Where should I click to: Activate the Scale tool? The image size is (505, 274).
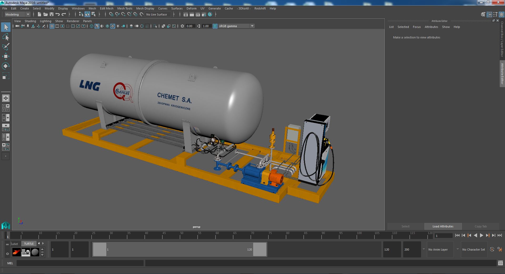pyautogui.click(x=6, y=76)
